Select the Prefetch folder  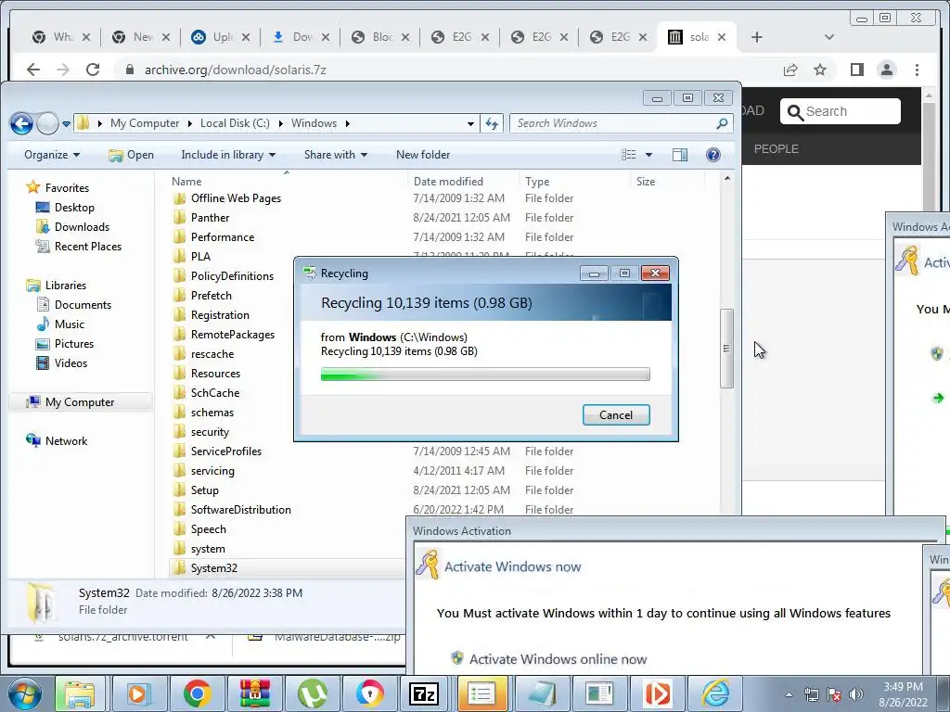point(211,296)
